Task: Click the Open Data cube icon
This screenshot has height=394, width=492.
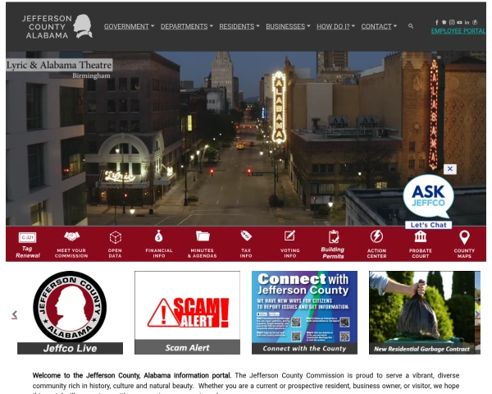Action: click(115, 236)
